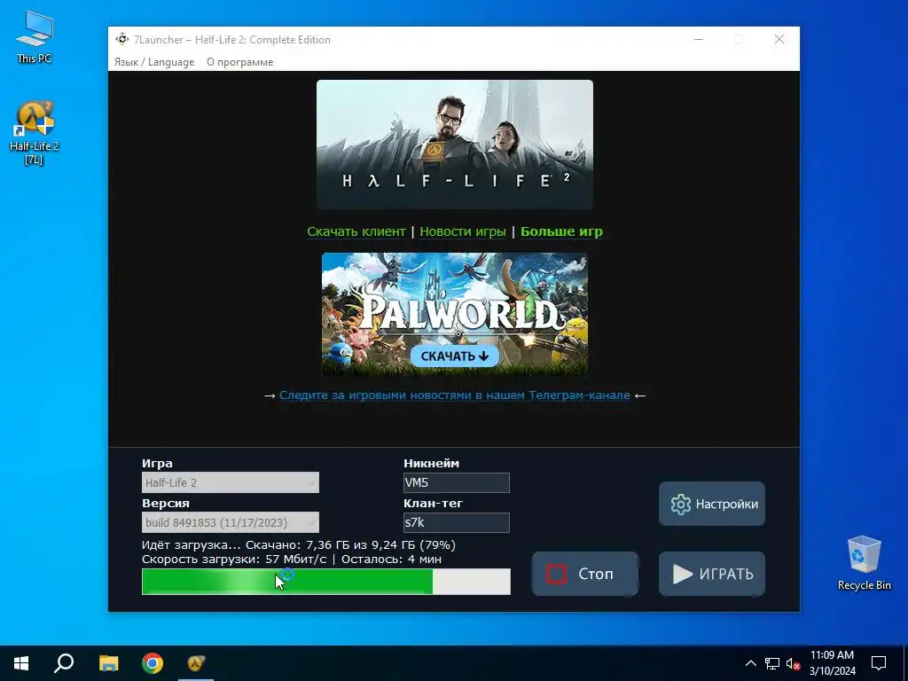Switch to the 7Launcher taskbar icon
908x681 pixels.
(x=196, y=663)
